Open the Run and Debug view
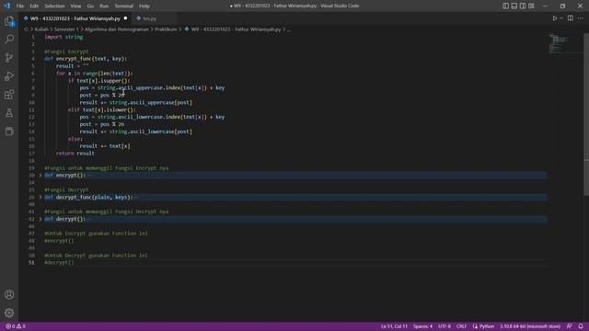This screenshot has width=589, height=331. pyautogui.click(x=9, y=75)
